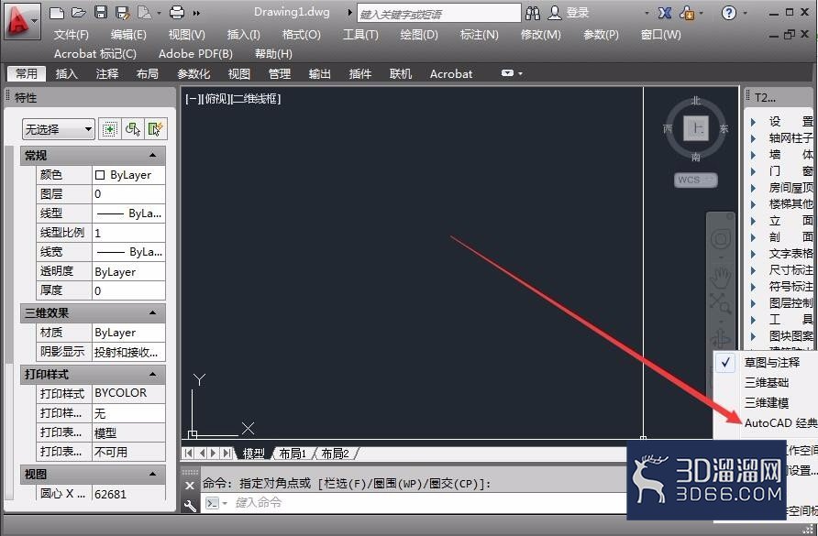Image resolution: width=818 pixels, height=536 pixels.
Task: Create a new drawing via New icon
Action: point(57,13)
